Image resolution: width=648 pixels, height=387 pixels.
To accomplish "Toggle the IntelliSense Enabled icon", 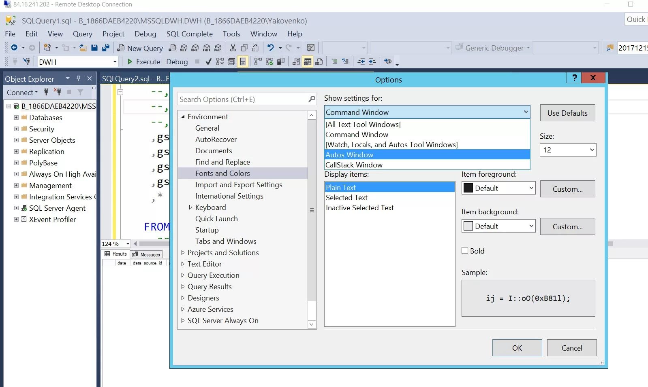I will (x=243, y=61).
